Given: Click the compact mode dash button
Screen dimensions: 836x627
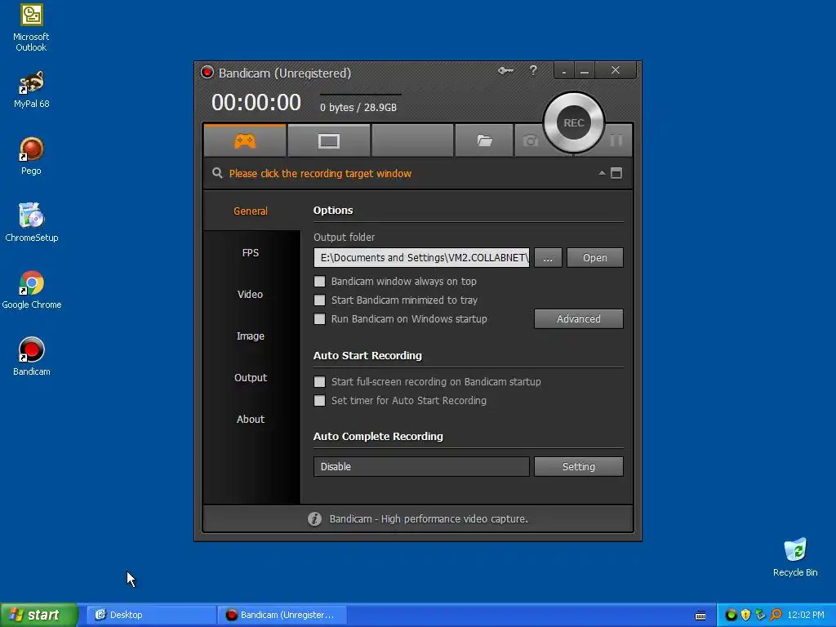Looking at the screenshot, I should (x=563, y=70).
